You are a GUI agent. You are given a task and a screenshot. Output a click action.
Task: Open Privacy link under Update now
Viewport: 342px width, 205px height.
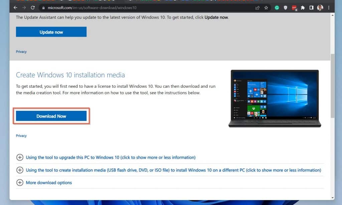tap(21, 52)
